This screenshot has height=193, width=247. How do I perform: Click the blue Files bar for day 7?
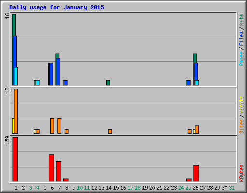pyautogui.click(x=58, y=71)
